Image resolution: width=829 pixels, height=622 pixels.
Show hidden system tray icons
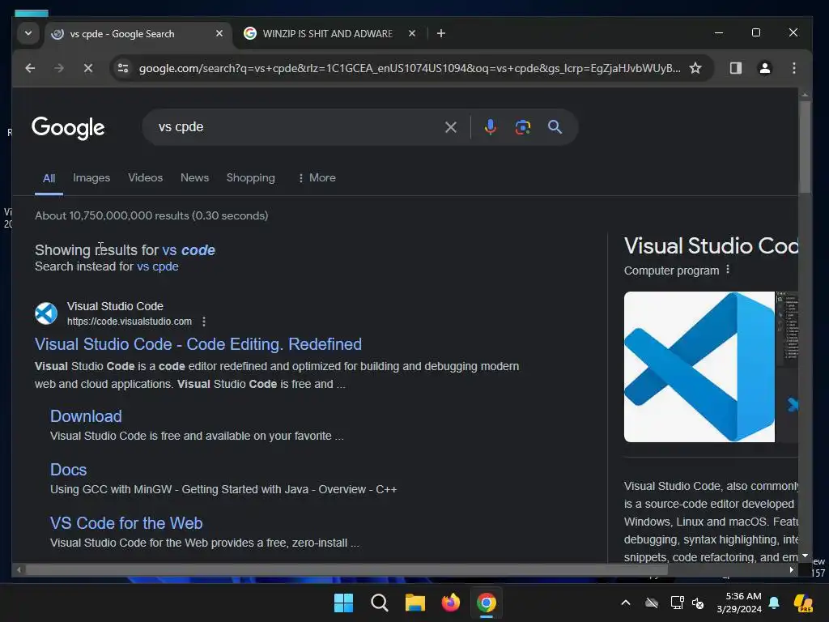pos(626,603)
